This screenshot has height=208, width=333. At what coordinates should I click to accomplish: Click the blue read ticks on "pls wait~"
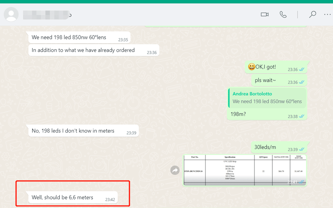pos(302,82)
